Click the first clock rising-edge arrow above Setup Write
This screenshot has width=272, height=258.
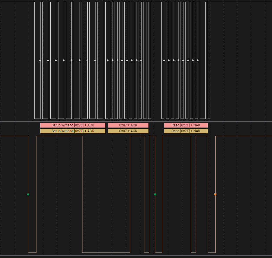coord(40,60)
